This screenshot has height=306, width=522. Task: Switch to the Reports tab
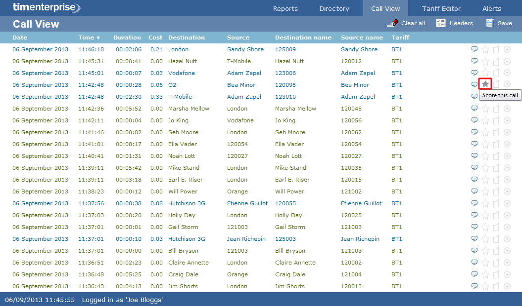tap(285, 8)
